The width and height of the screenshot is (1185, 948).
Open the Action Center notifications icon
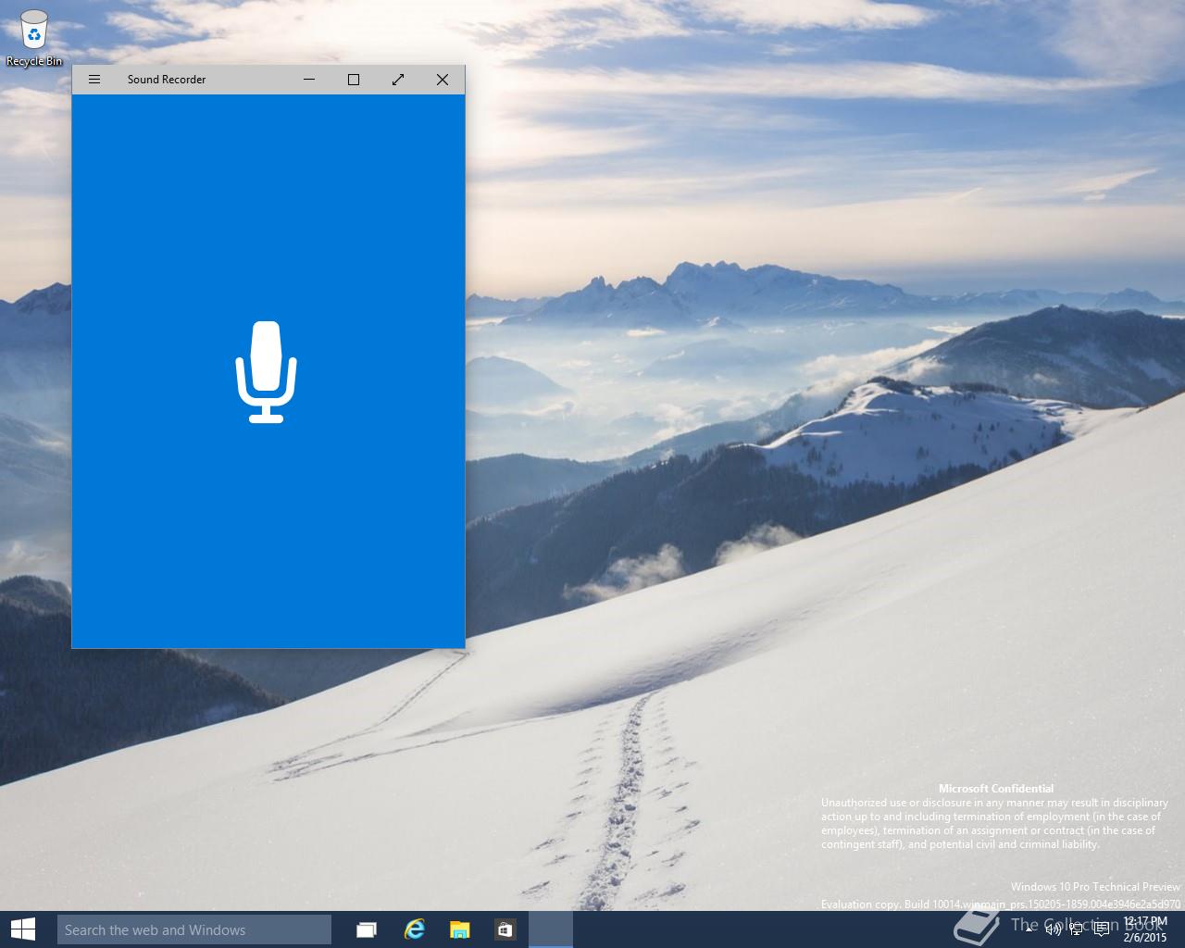pyautogui.click(x=1102, y=929)
